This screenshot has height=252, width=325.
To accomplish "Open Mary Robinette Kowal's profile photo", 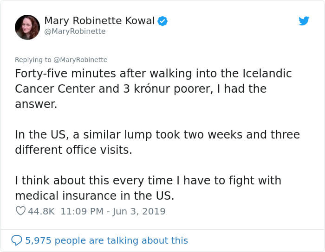I will tap(27, 27).
